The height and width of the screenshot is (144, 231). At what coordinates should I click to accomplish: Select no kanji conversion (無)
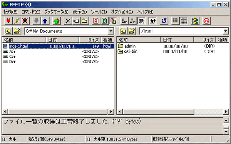141,21
